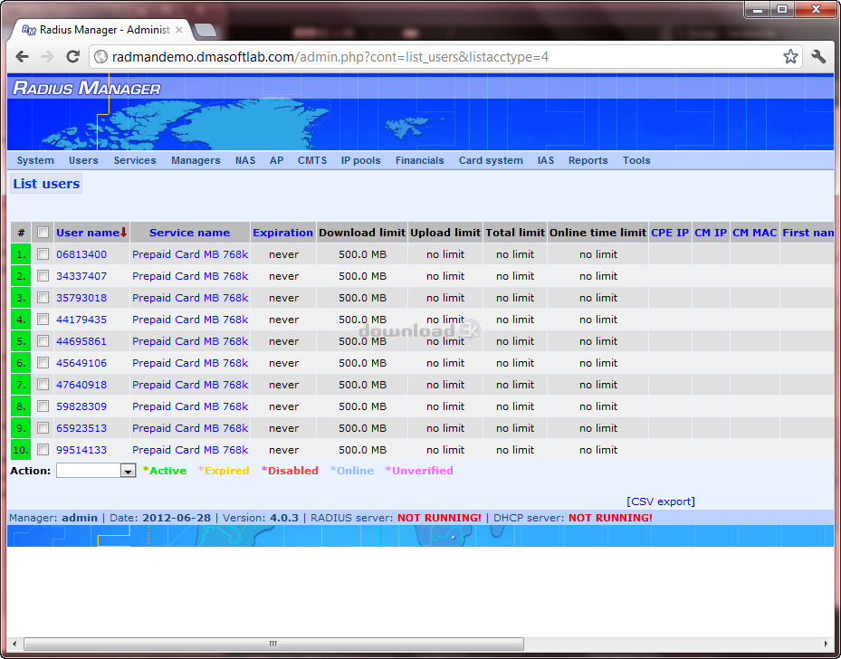The image size is (841, 659).
Task: Open user 59828309 details link
Action: (x=81, y=406)
